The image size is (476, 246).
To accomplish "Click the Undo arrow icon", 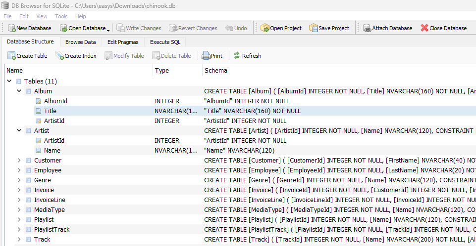I will click(x=229, y=28).
